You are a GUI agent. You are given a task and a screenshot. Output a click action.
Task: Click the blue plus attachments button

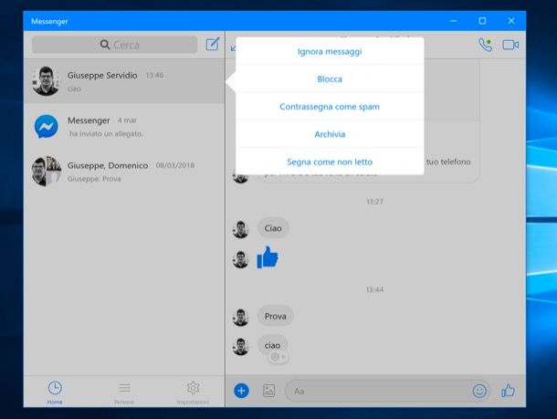241,391
